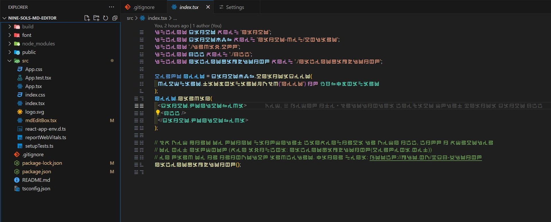
Task: Collapse the src folder
Action: (9, 61)
